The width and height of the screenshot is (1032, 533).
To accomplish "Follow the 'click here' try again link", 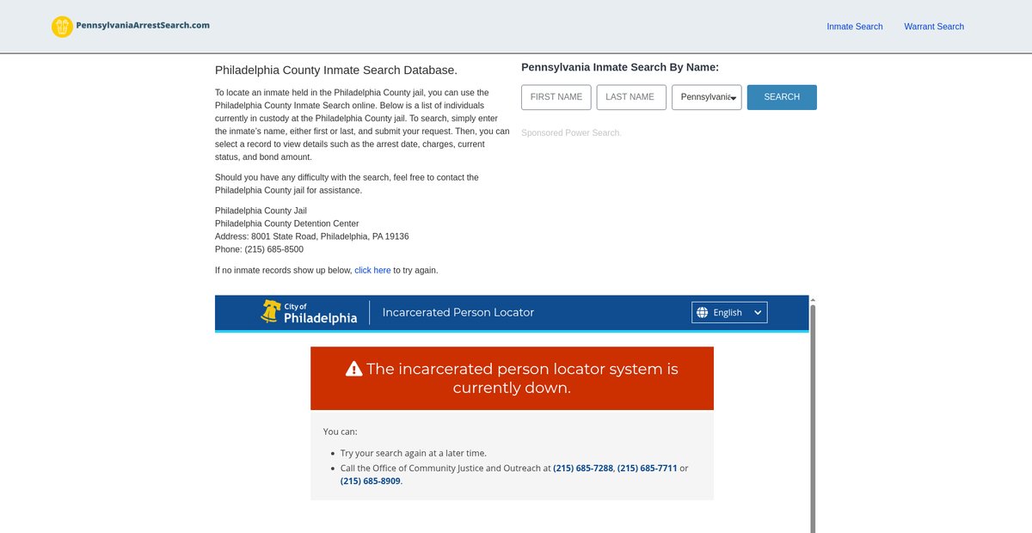I will coord(372,270).
